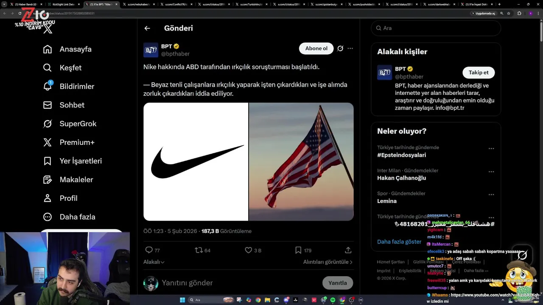The image size is (543, 305).
Task: Open BPT avatar in Alakalı kişiler
Action: [x=384, y=72]
